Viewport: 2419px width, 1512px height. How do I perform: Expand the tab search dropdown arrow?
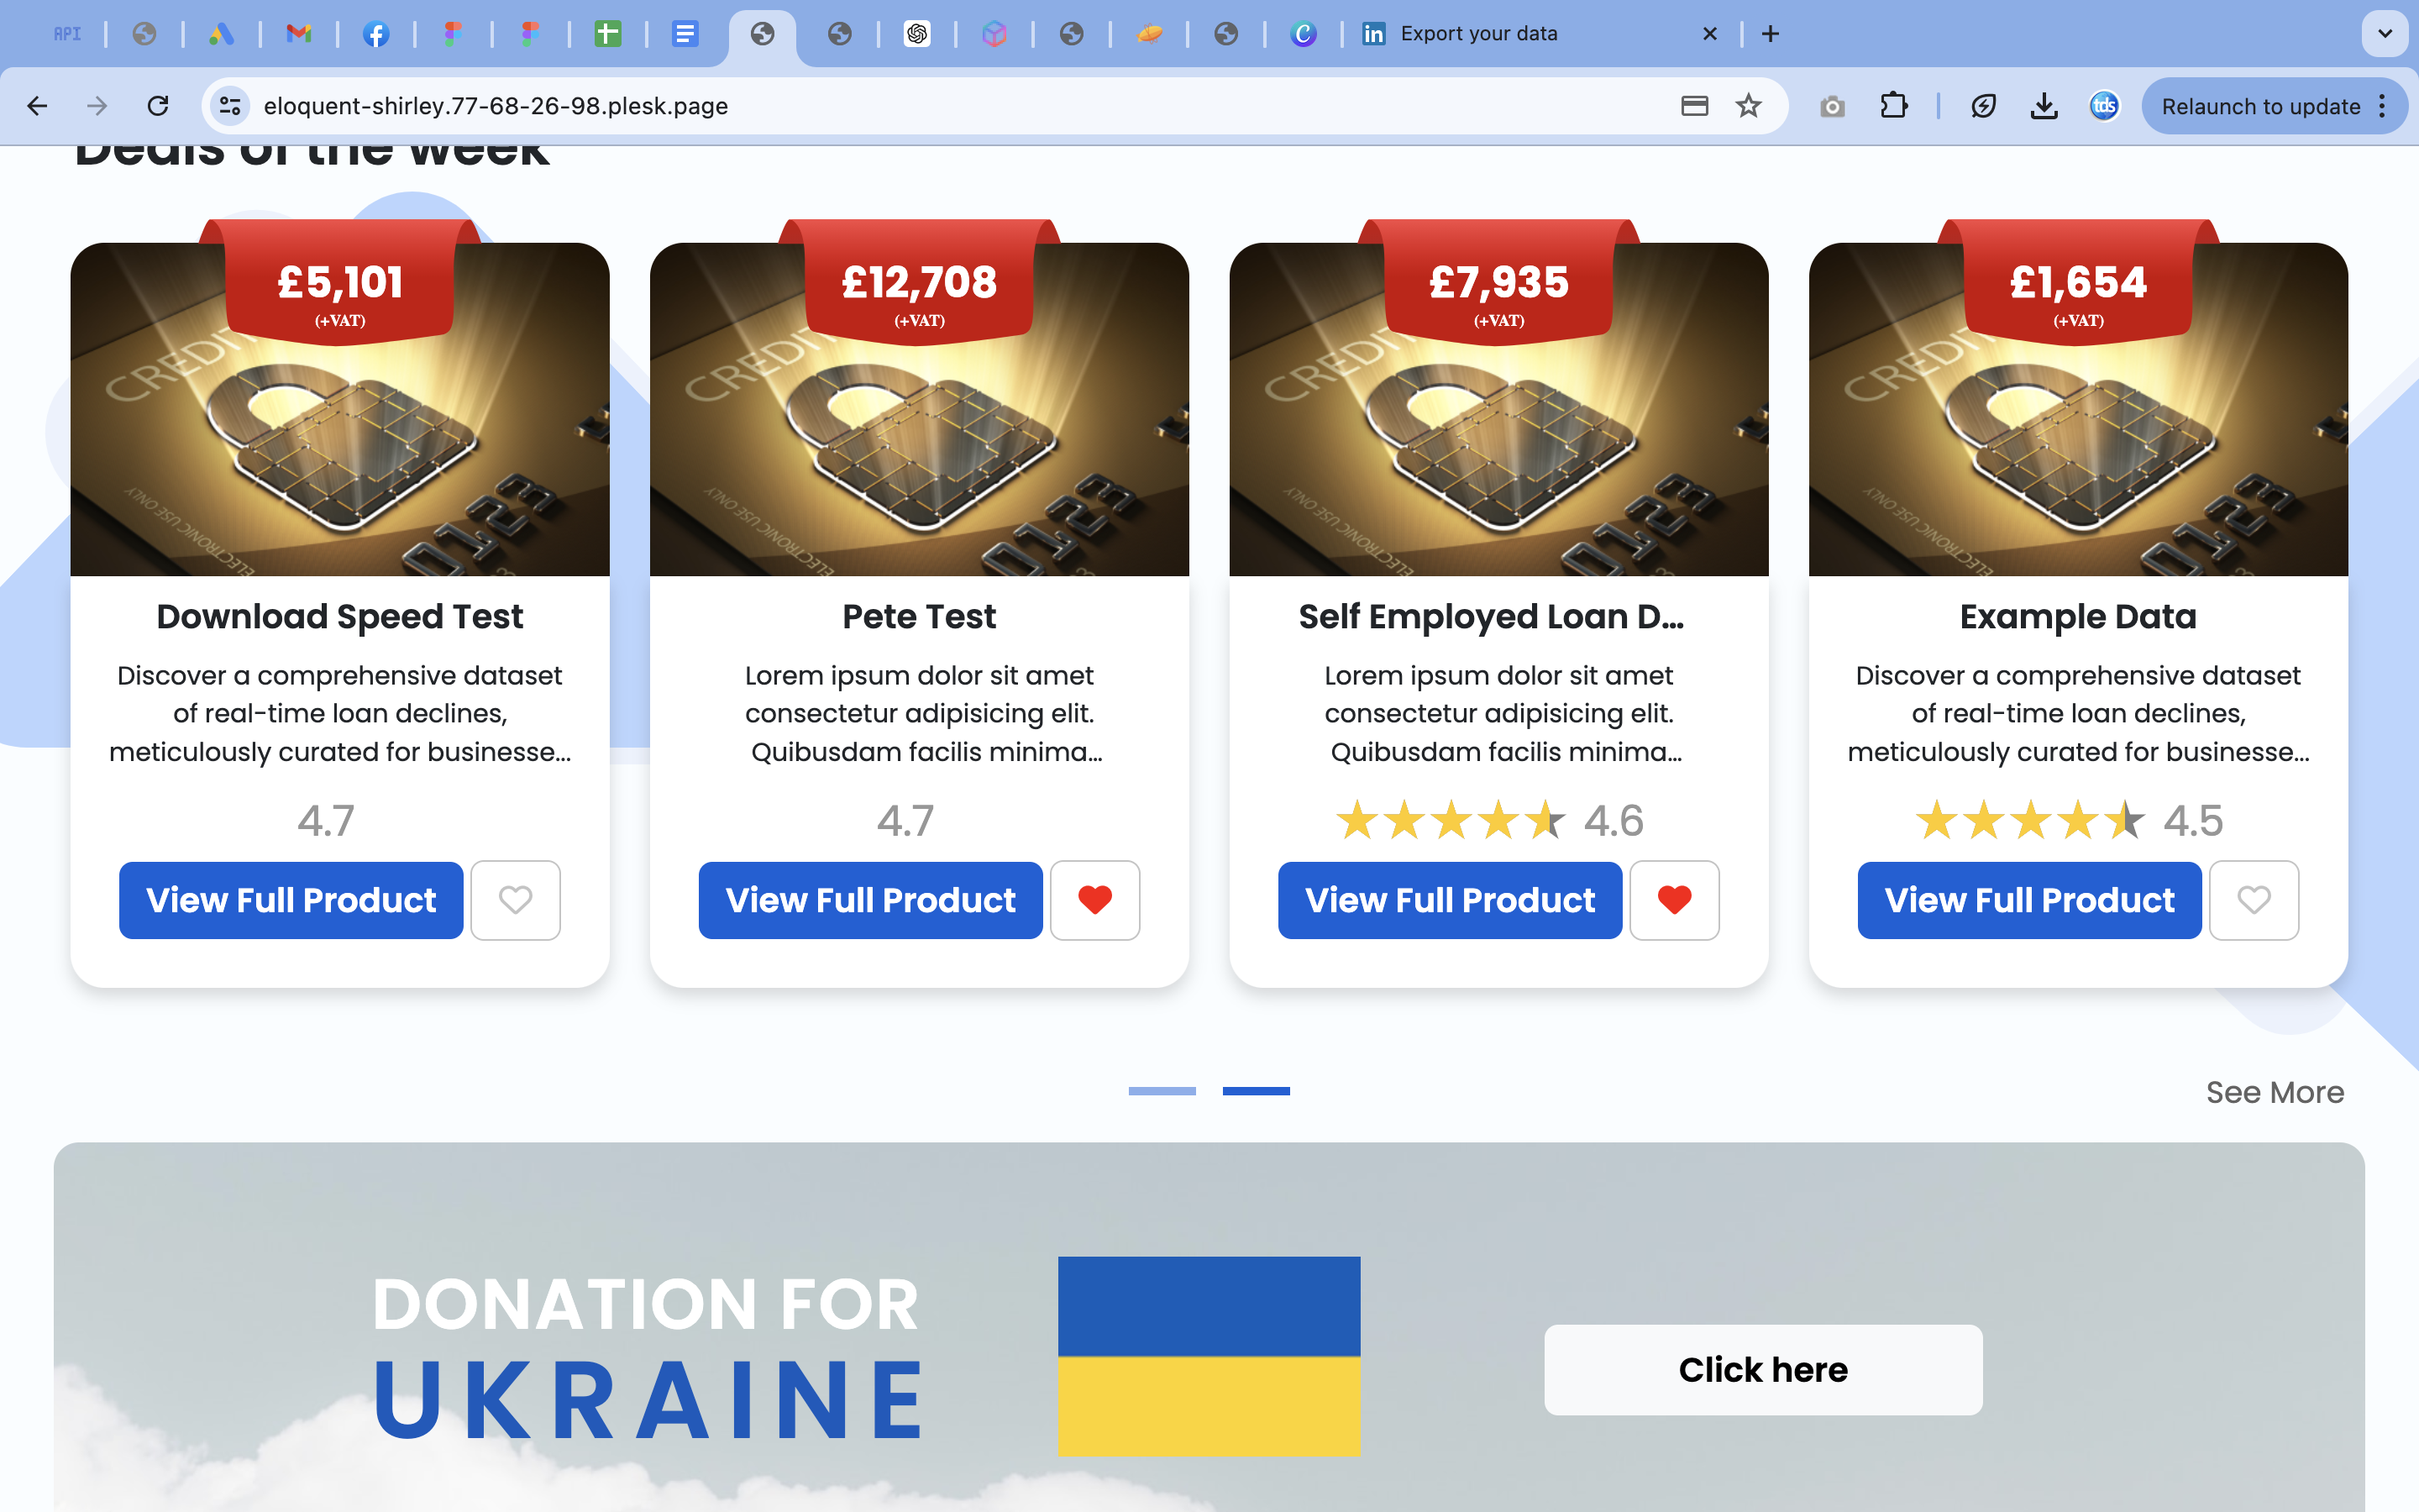tap(2384, 34)
